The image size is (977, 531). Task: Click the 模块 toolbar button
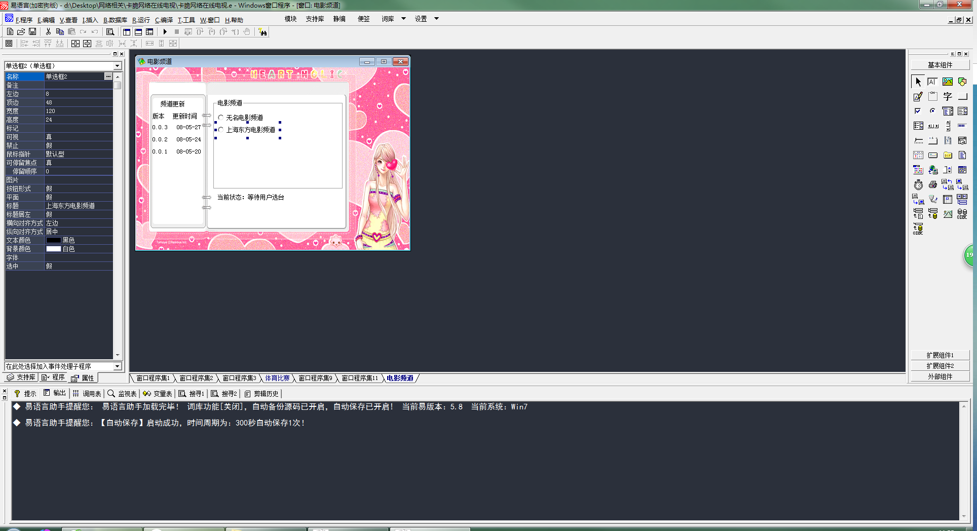coord(290,19)
